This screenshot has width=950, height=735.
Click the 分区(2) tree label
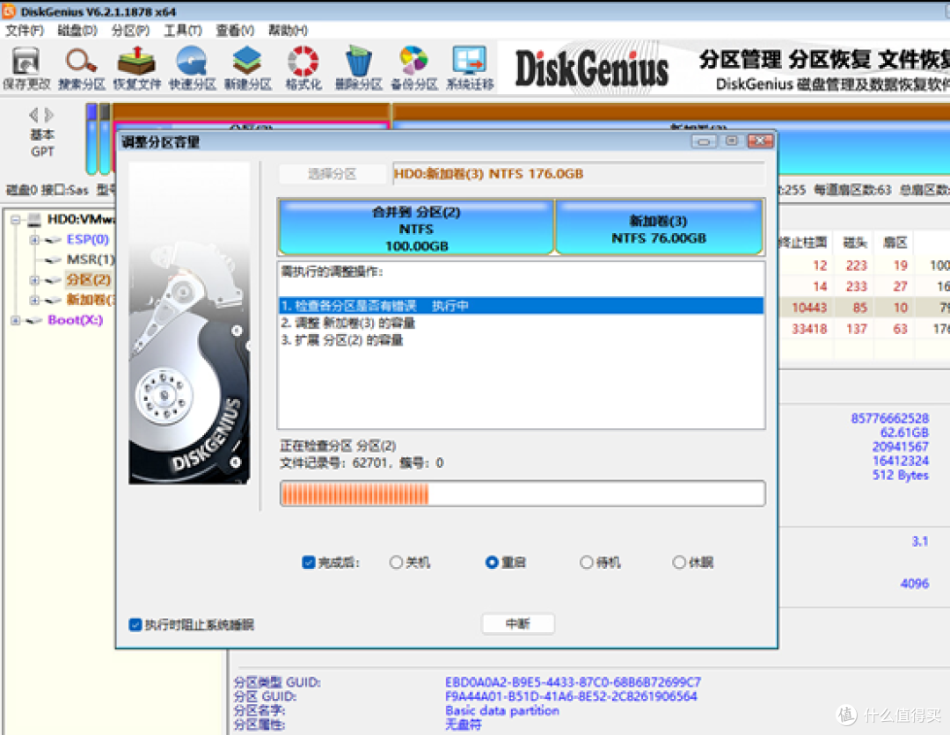coord(89,280)
